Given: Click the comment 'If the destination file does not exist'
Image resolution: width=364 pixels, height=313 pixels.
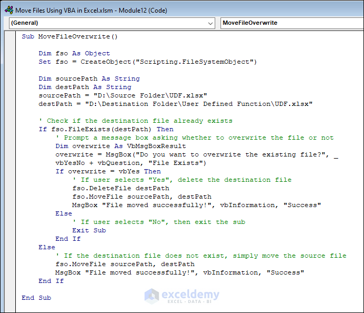Looking at the screenshot, I should 201,256.
